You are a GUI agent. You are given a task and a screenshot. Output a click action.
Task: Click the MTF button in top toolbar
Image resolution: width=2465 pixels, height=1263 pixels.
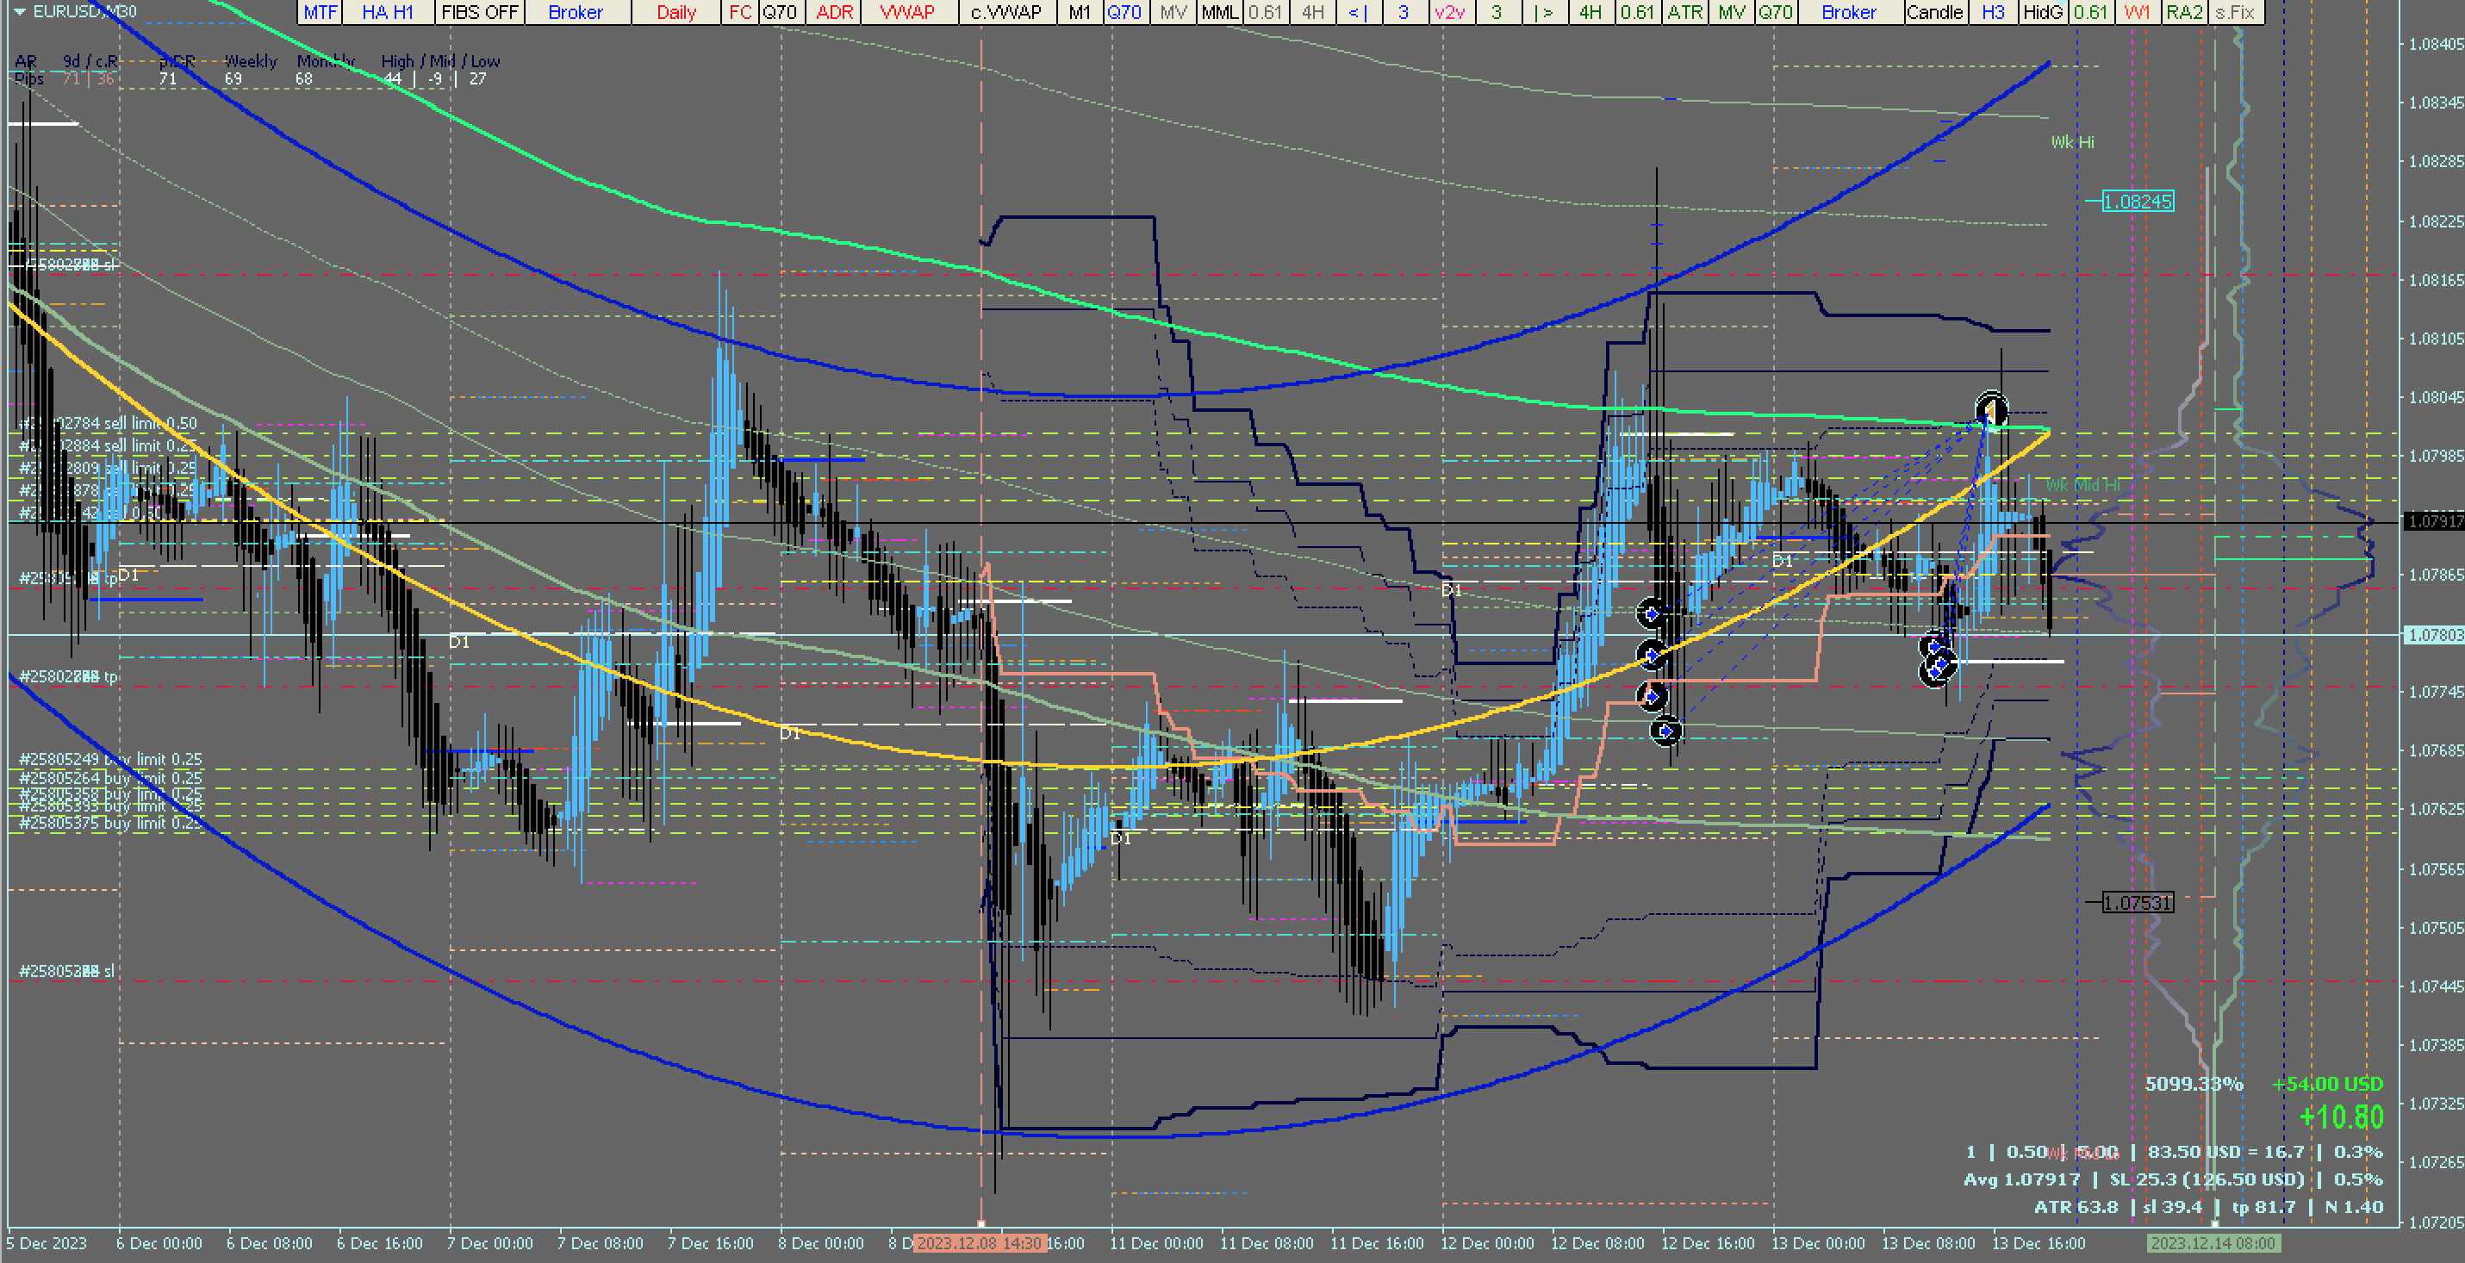click(320, 12)
